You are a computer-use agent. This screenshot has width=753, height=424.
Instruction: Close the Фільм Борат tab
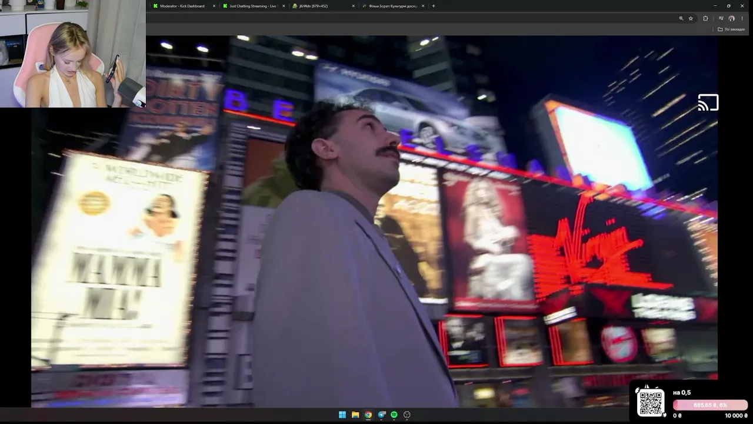click(422, 6)
